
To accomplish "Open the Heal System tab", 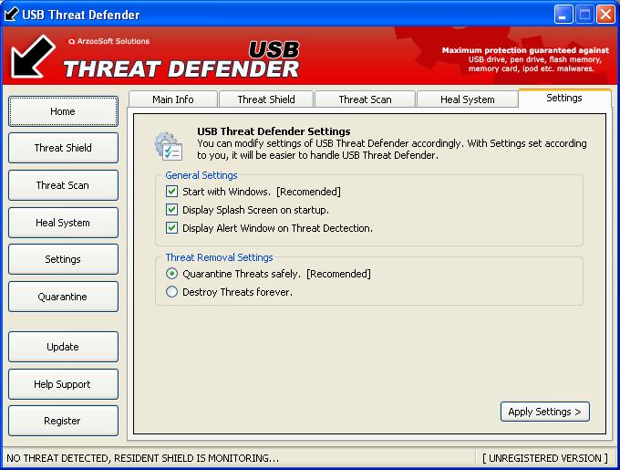I will point(468,99).
